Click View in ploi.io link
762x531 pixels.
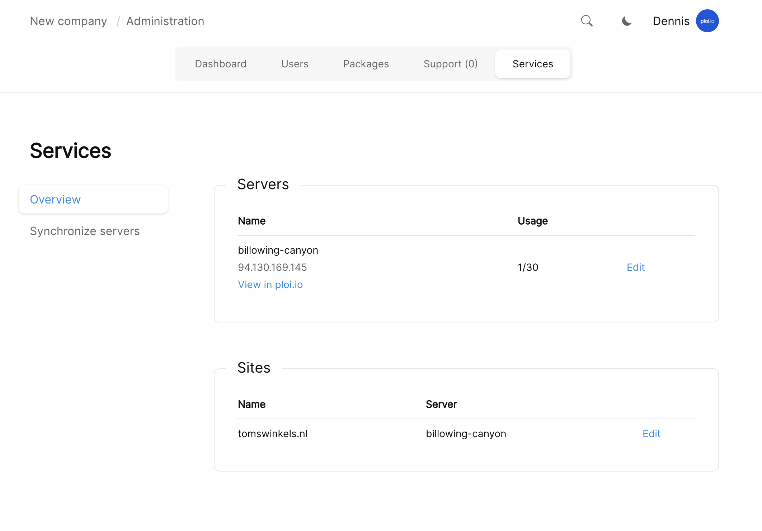pos(271,284)
